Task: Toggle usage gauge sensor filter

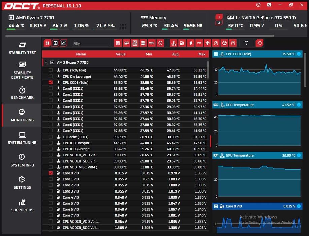Action: (x=225, y=43)
